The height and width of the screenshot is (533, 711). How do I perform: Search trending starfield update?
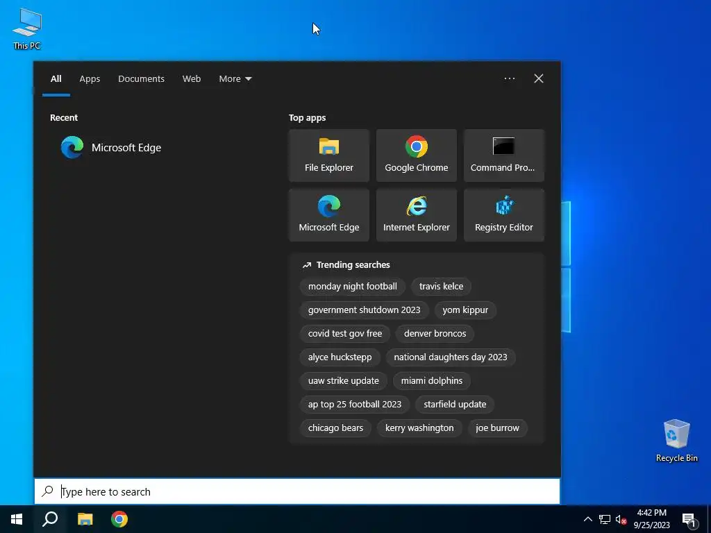[455, 405]
